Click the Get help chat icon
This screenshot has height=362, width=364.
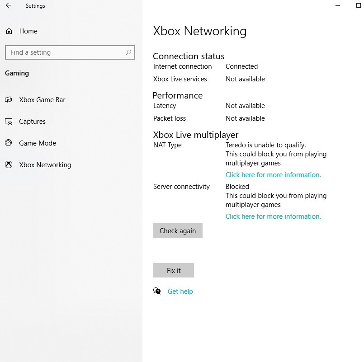(x=157, y=291)
